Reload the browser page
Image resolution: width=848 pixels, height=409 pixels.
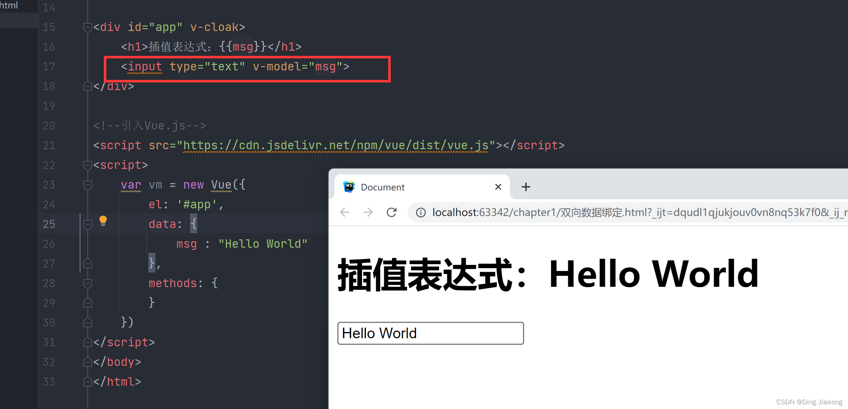[391, 212]
